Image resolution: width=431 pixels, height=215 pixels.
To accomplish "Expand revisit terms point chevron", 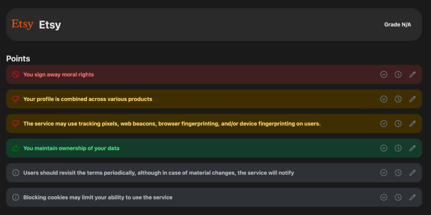I will point(383,173).
